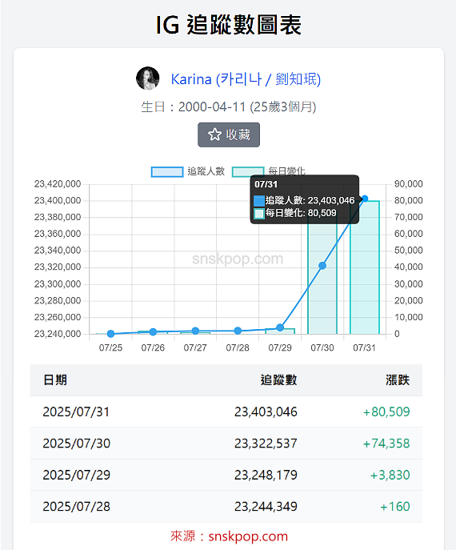
Task: Select the 07/29 follower data point
Action: [280, 327]
